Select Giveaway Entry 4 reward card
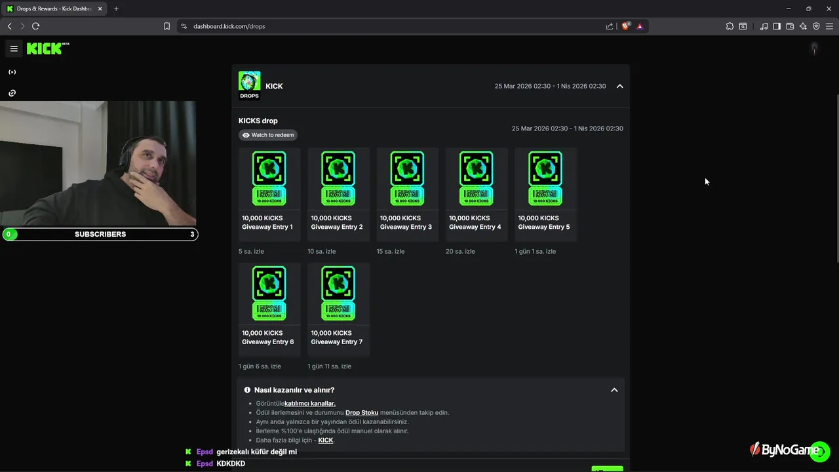The width and height of the screenshot is (839, 472). [x=477, y=195]
